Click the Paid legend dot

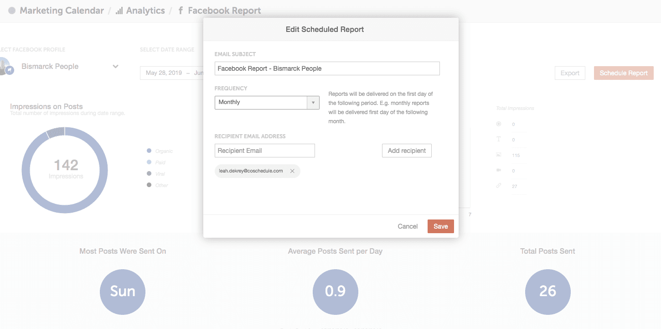tap(149, 162)
